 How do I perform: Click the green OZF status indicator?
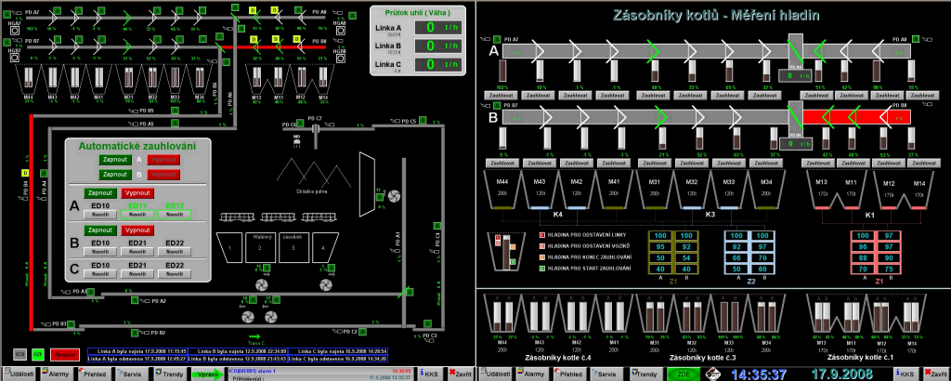pyautogui.click(x=38, y=353)
